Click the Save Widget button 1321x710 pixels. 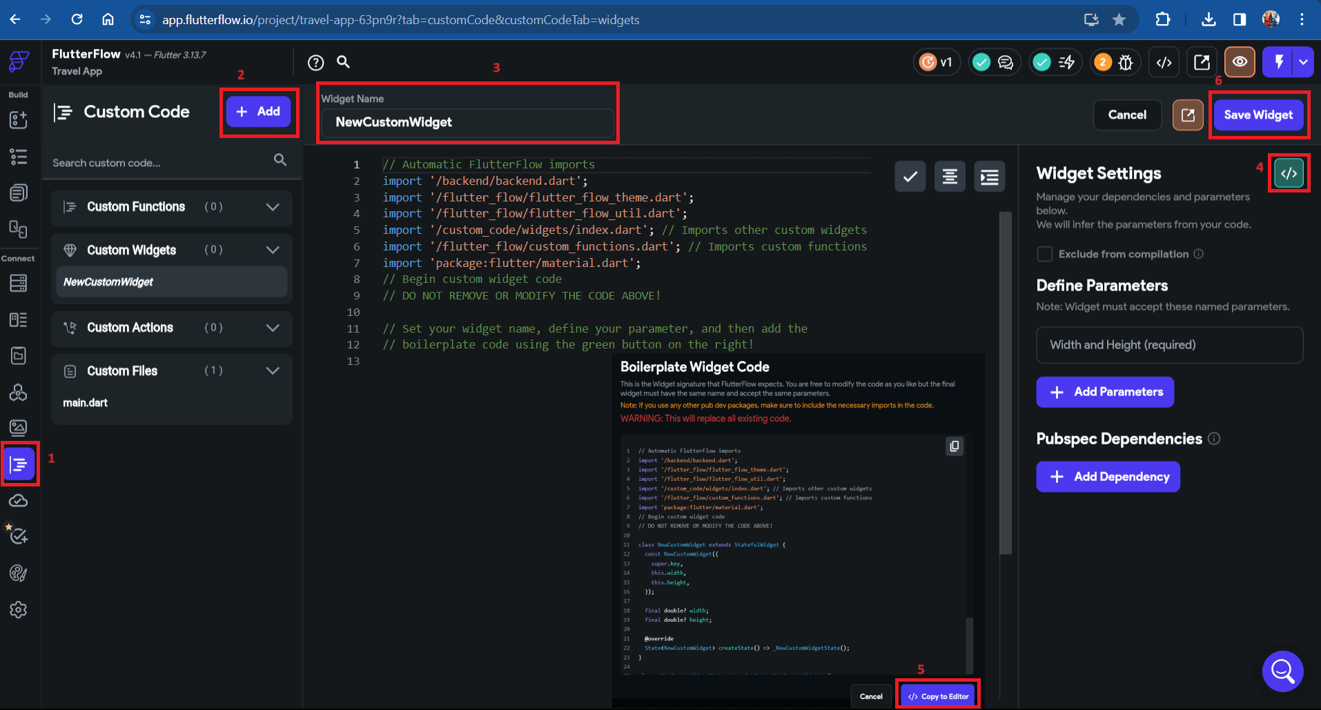coord(1258,115)
